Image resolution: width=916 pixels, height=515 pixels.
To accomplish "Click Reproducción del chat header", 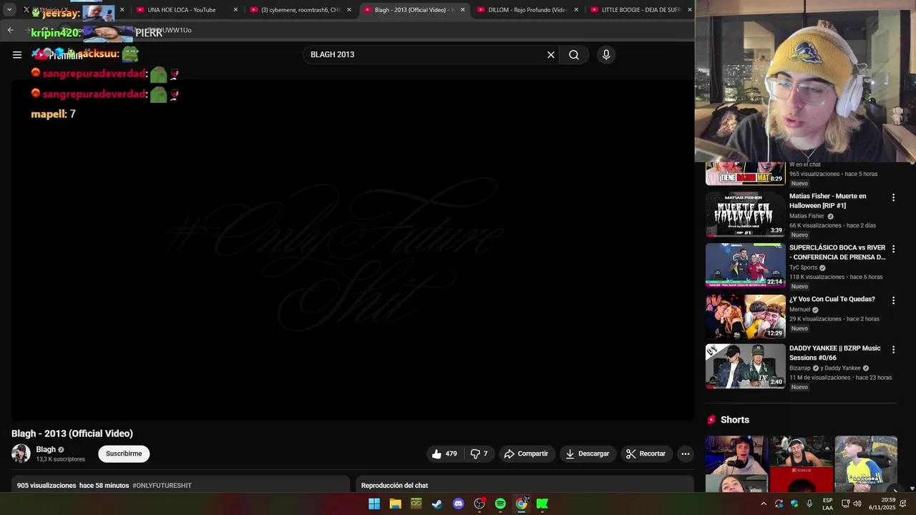I will 394,486.
